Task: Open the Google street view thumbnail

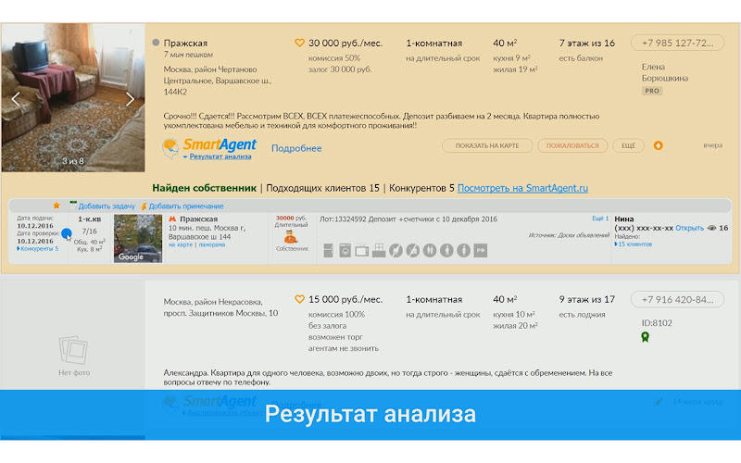Action: pos(137,239)
